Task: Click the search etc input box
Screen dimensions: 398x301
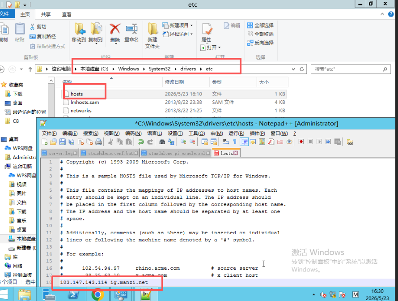Action: click(351, 69)
